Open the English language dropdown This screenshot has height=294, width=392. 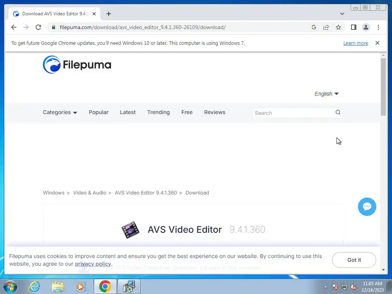(x=327, y=94)
